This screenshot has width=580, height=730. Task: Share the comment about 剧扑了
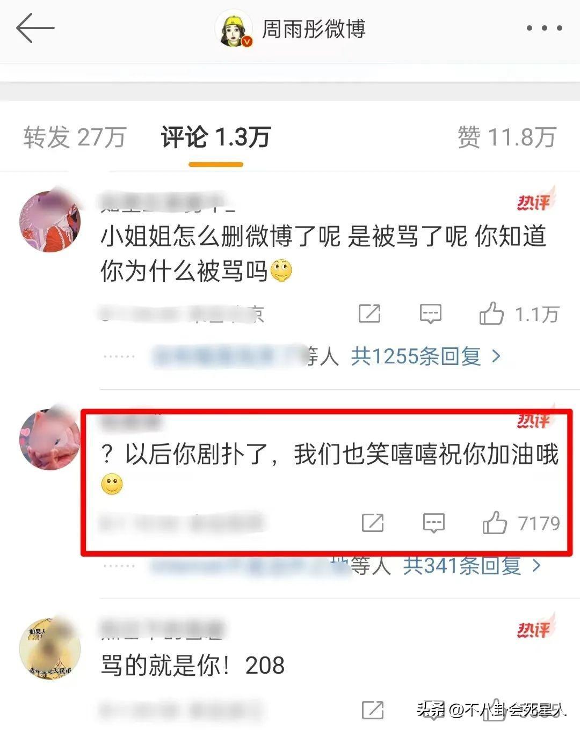(x=373, y=522)
